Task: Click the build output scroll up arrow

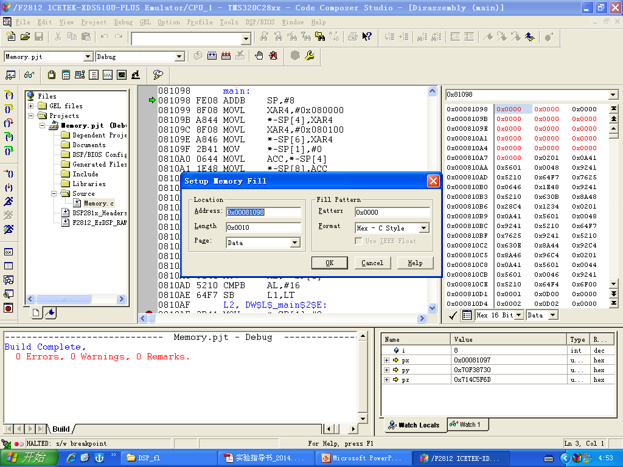Action: click(363, 336)
